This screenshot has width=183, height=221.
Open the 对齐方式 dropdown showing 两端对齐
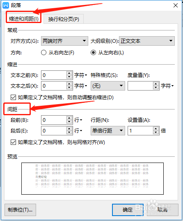pyautogui.click(x=64, y=41)
